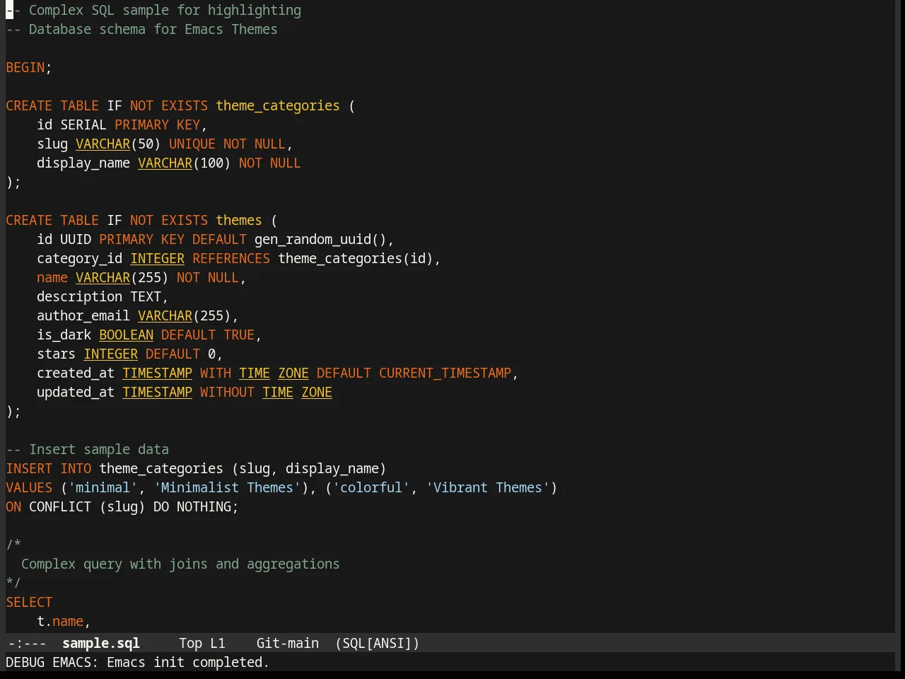Screen dimensions: 905x679
Task: Click comment 'Complex query with joins and aggregations'
Action: click(180, 564)
